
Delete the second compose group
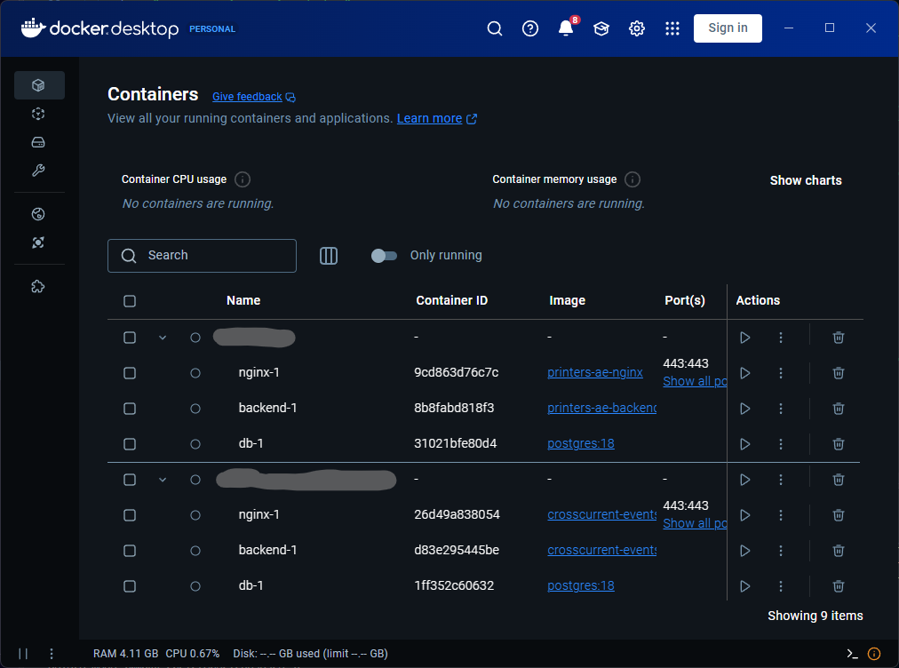tap(839, 480)
